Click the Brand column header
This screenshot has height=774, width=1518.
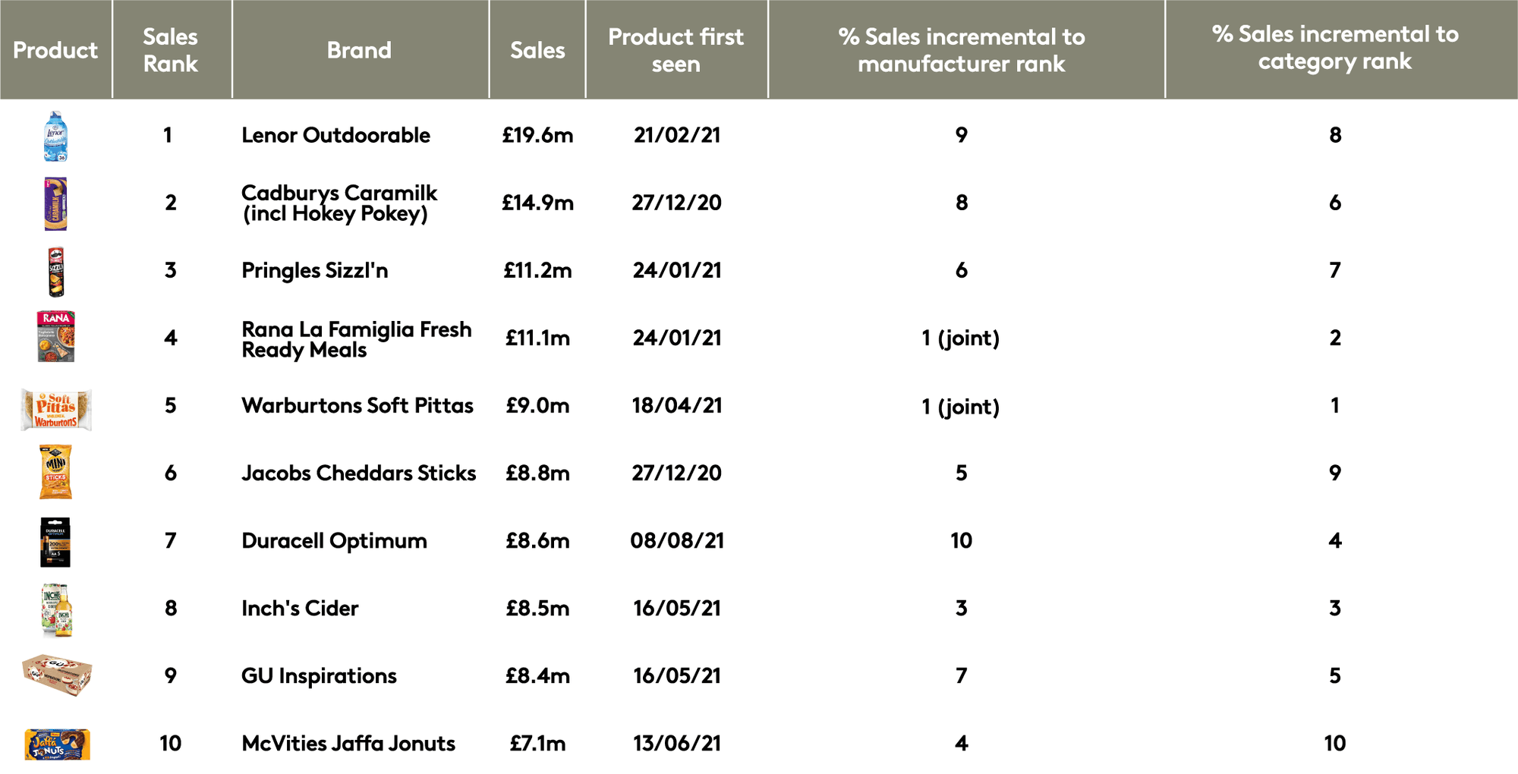coord(360,50)
